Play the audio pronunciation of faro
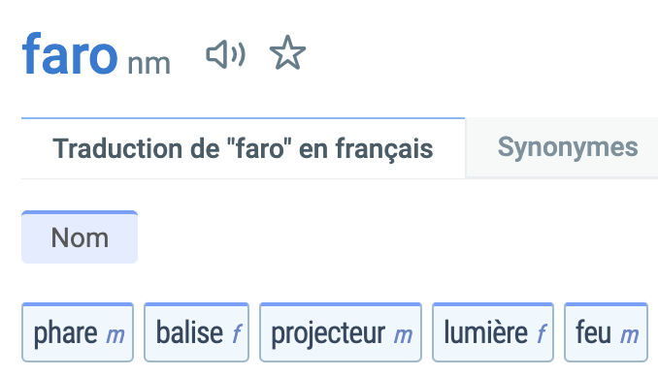Screen dimensions: 658x376 [225, 54]
